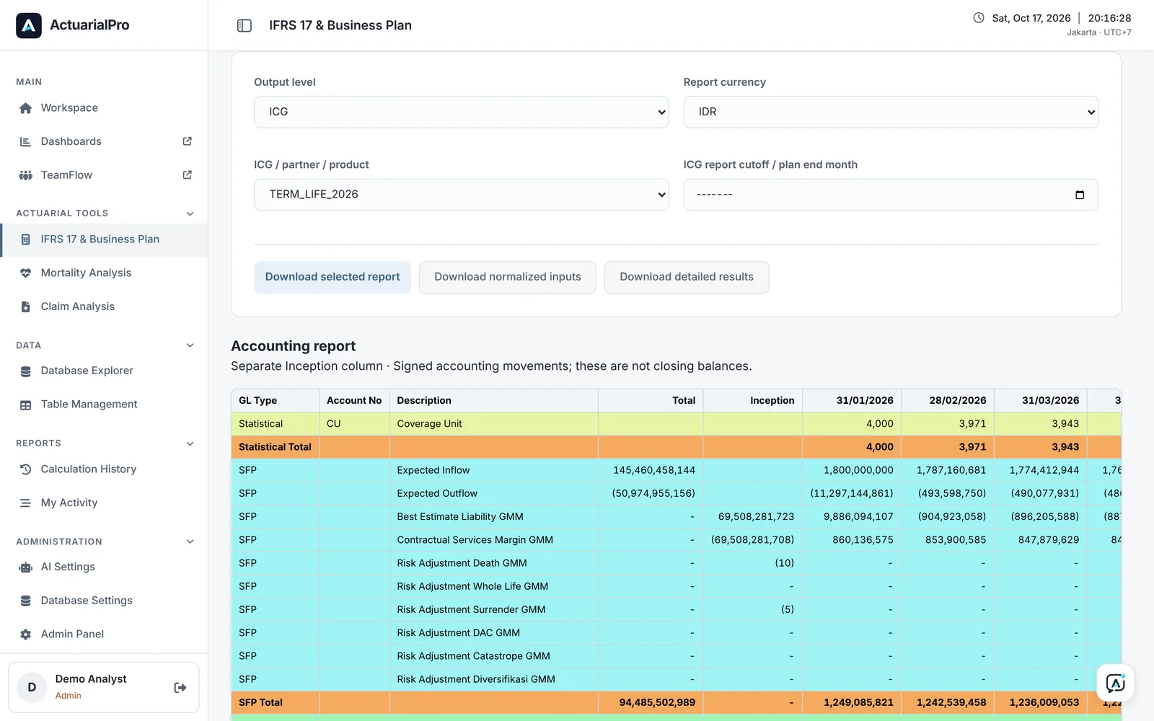Click the ICG report cutoff month field
The image size is (1154, 721).
(891, 195)
